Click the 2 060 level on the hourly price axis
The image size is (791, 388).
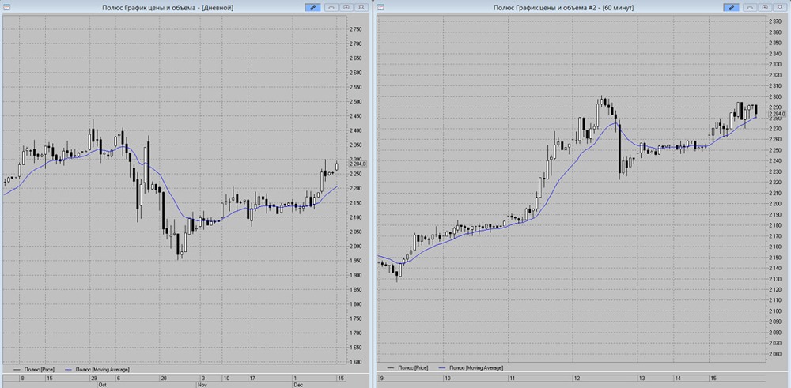tap(774, 354)
